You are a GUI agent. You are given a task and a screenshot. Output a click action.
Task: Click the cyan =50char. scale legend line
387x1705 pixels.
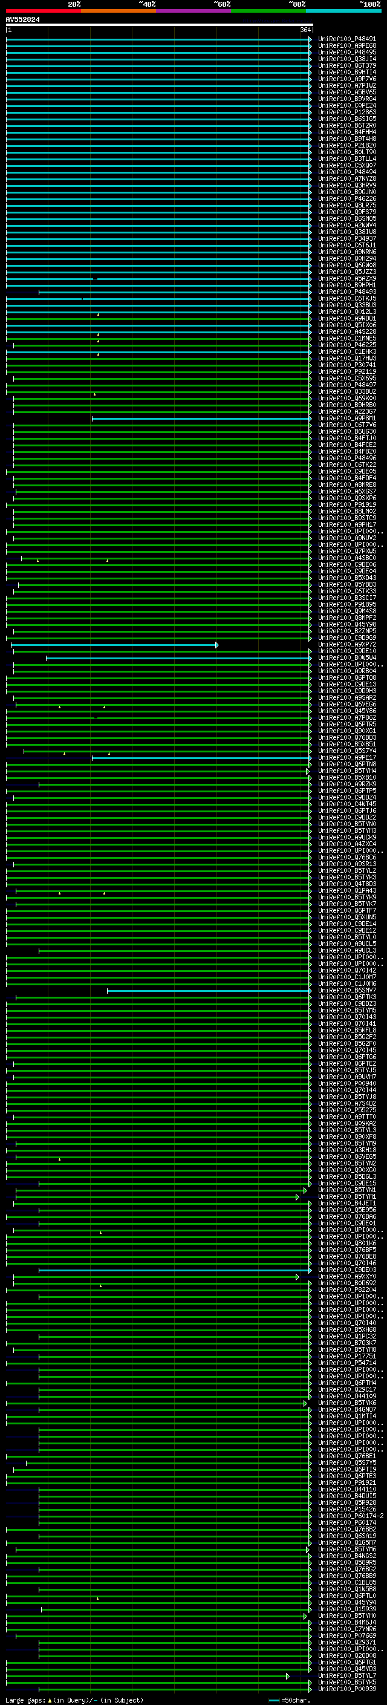pyautogui.click(x=275, y=1700)
